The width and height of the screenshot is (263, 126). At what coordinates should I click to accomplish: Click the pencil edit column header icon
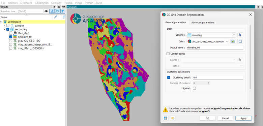[x=56, y=17]
